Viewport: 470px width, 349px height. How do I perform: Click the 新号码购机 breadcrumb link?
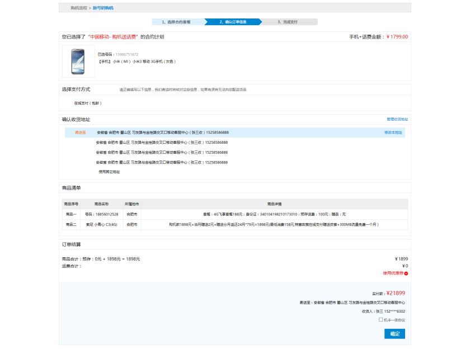(103, 8)
